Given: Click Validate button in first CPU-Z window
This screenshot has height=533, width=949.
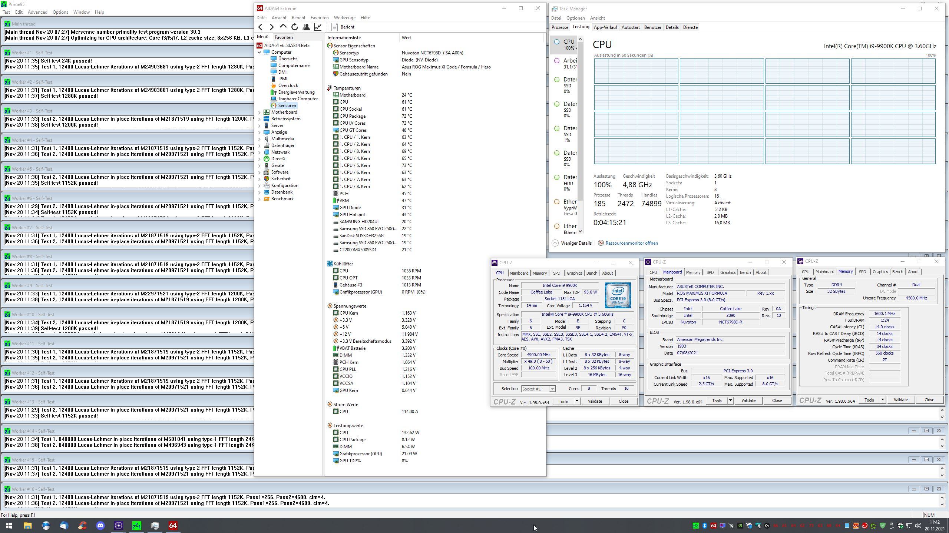Looking at the screenshot, I should (595, 401).
